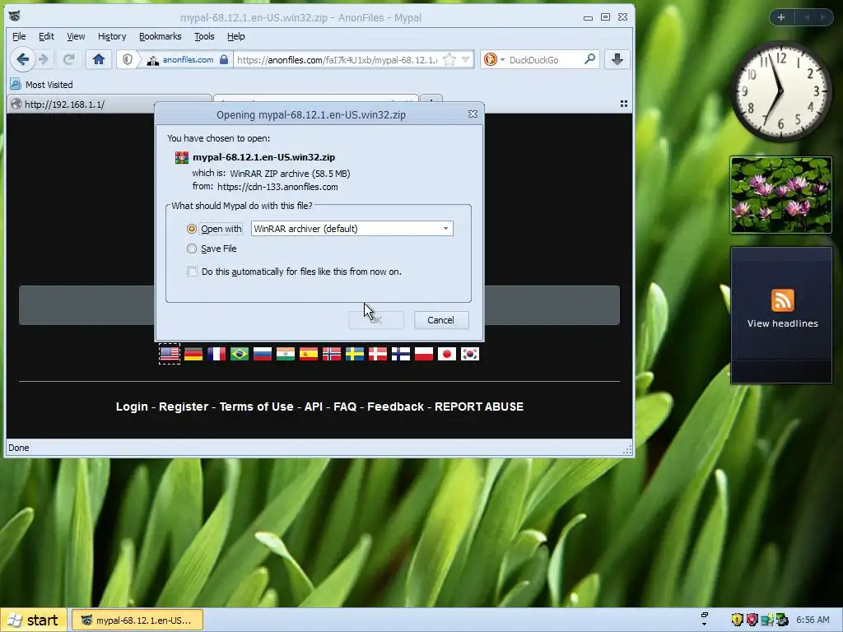Bookmark this page with the star icon
This screenshot has width=843, height=632.
(x=449, y=59)
